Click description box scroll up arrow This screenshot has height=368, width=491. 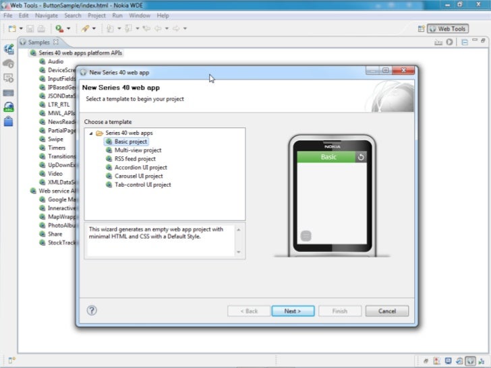(239, 230)
